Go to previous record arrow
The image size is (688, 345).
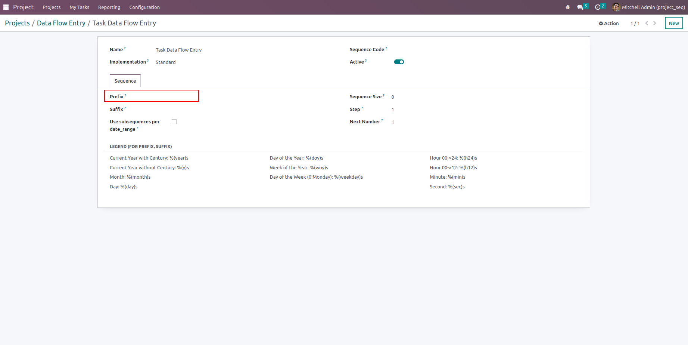coord(647,23)
